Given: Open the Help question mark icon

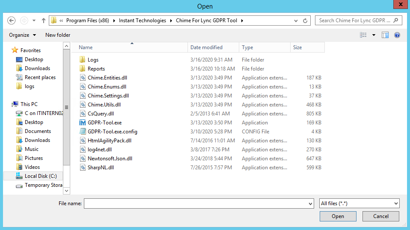Looking at the screenshot, I should click(397, 35).
